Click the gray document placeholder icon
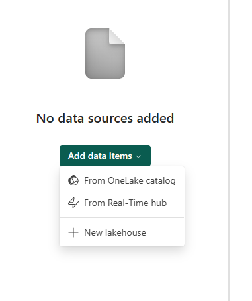Image resolution: width=252 pixels, height=301 pixels. coord(105,53)
